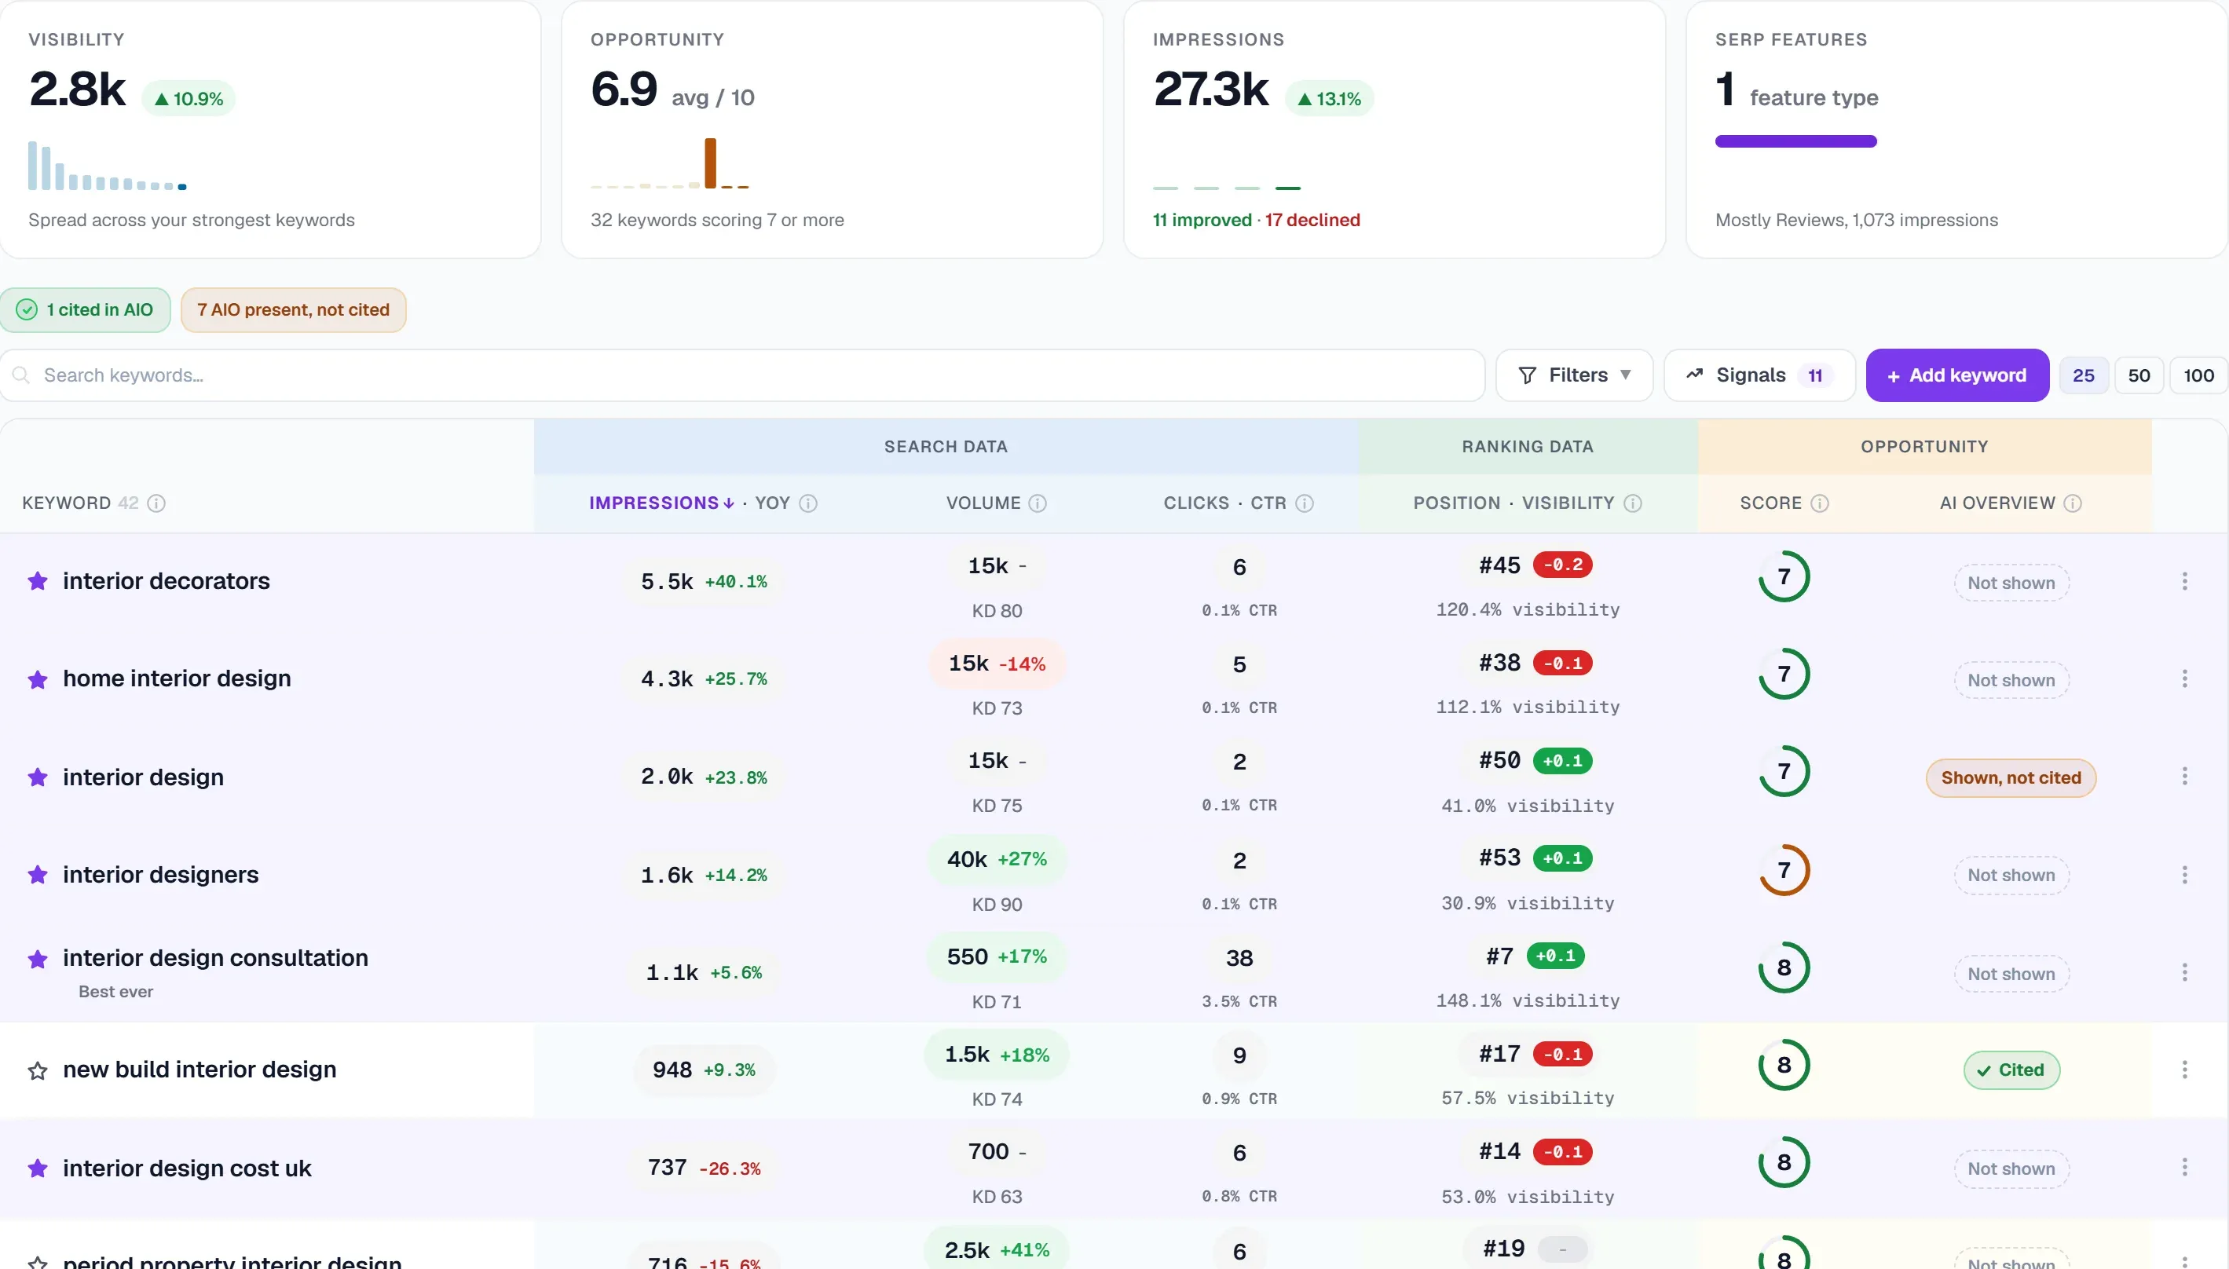Screen dimensions: 2229x1269
Task: Show Volume column info tooltip icon
Action: click(x=1038, y=504)
